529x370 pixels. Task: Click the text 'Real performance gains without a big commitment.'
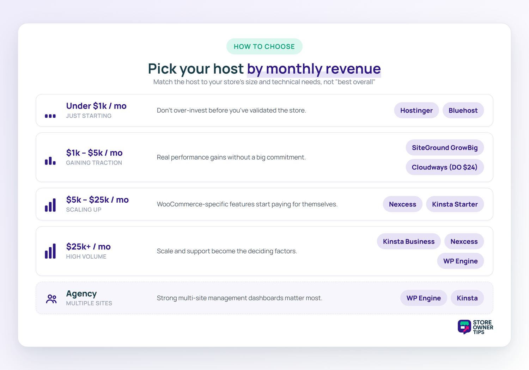[231, 157]
